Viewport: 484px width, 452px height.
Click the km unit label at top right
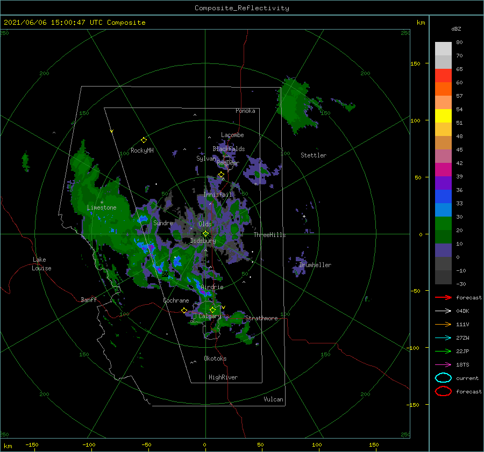421,23
